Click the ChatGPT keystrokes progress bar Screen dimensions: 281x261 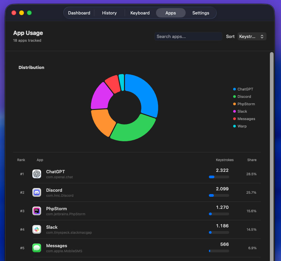[x=219, y=177]
